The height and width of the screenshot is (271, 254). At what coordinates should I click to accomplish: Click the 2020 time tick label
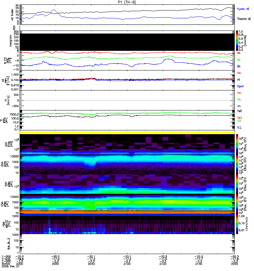tap(56, 264)
